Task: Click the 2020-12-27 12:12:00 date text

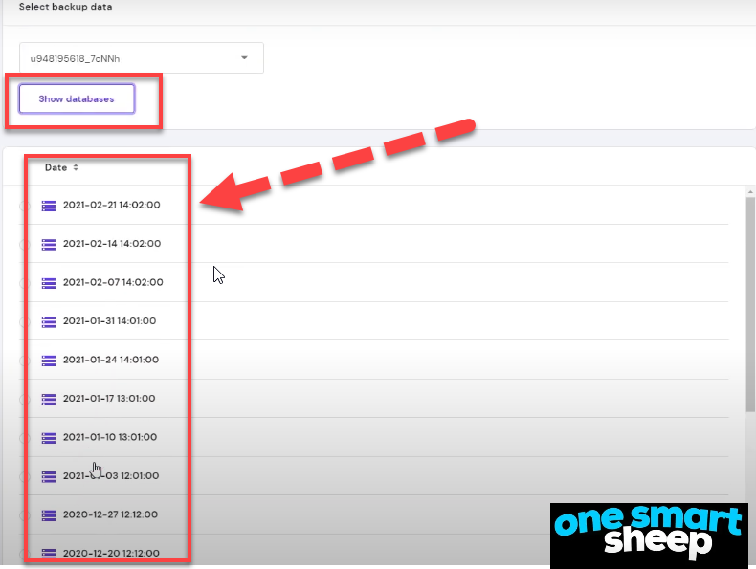Action: (110, 514)
